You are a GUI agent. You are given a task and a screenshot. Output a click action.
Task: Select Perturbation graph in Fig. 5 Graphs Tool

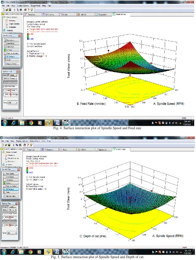(x=11, y=173)
